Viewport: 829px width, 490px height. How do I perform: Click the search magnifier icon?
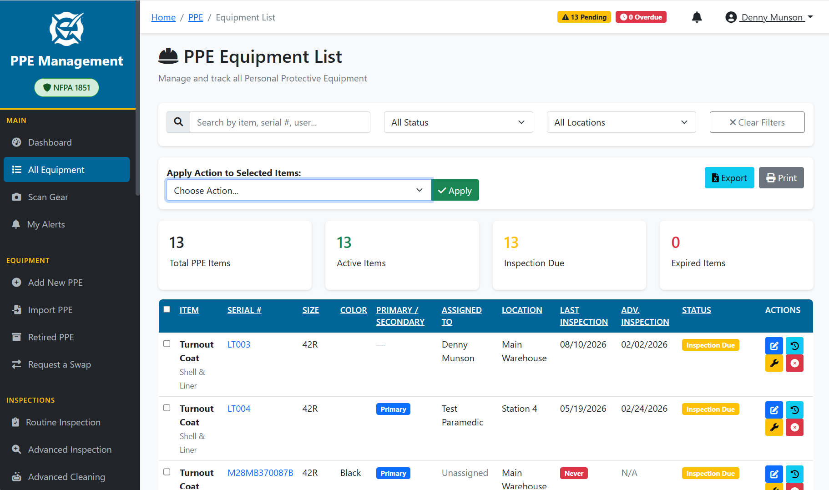[x=178, y=122]
